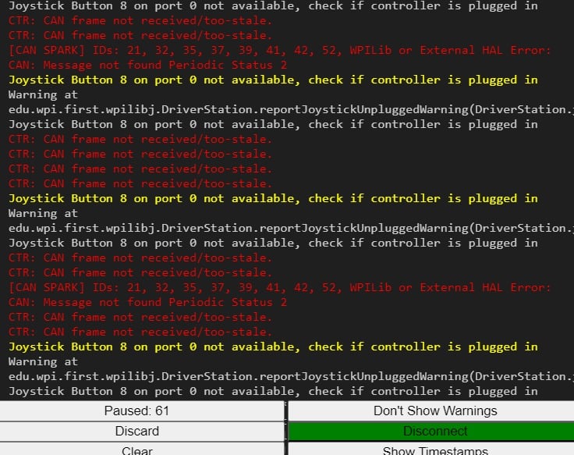Toggle the Don't Show Warnings button
The height and width of the screenshot is (455, 574).
(x=431, y=411)
